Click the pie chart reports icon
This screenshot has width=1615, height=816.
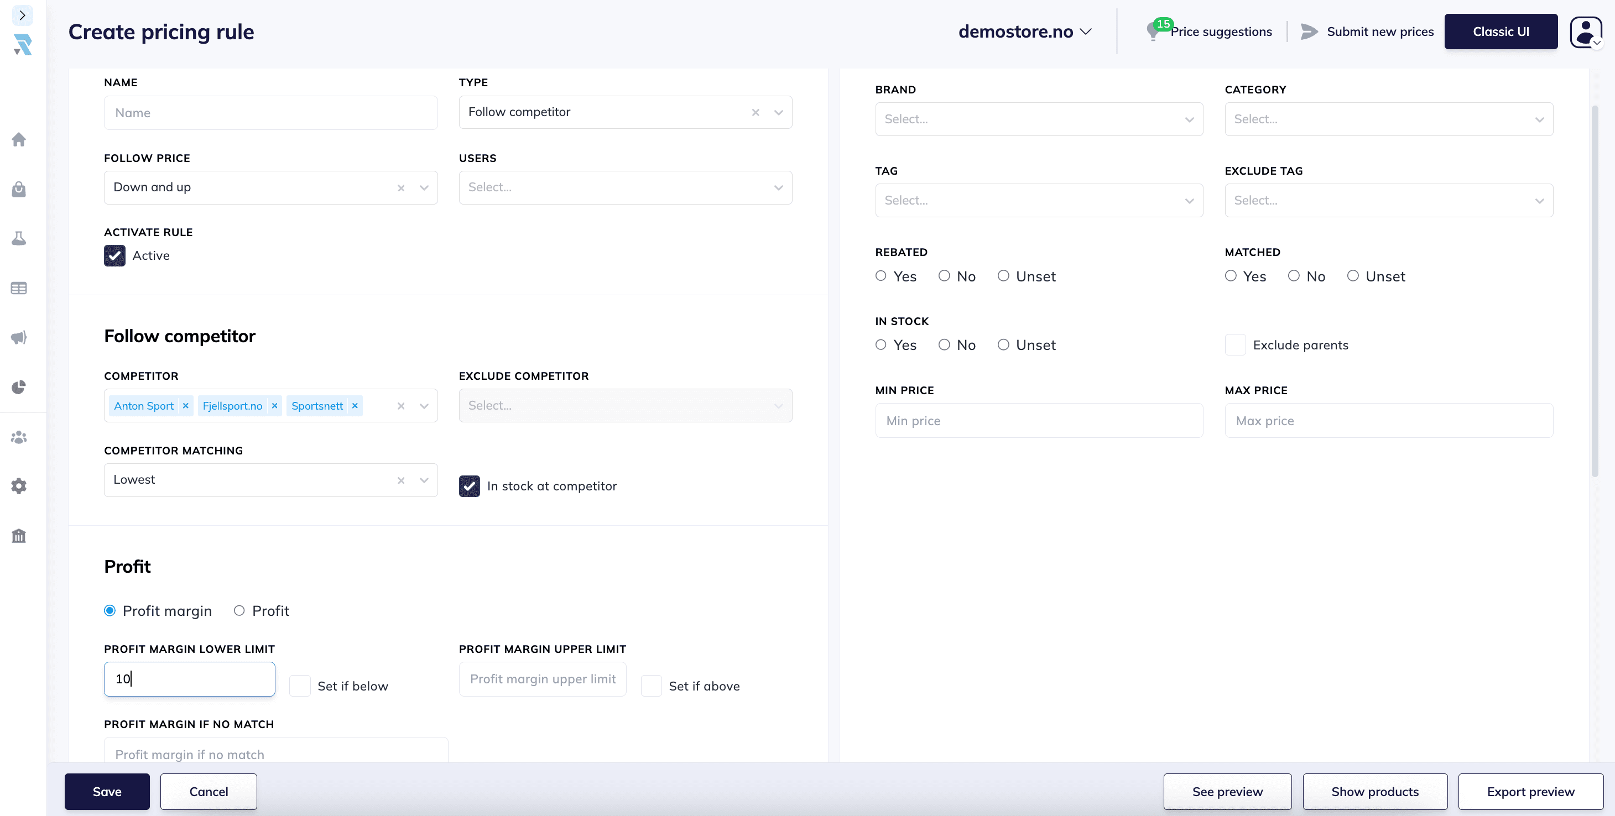19,386
